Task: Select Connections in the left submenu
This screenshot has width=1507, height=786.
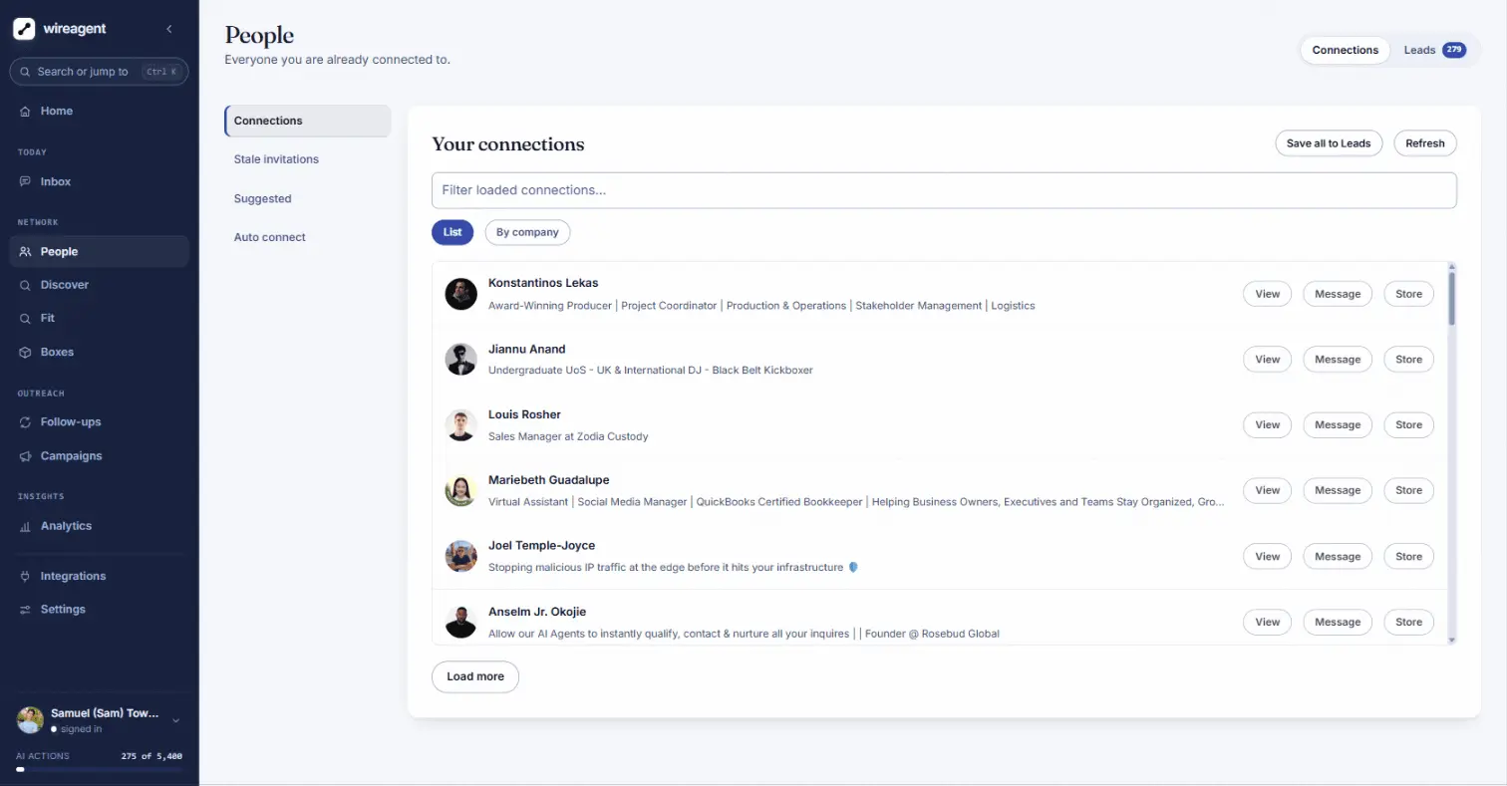Action: 307,121
